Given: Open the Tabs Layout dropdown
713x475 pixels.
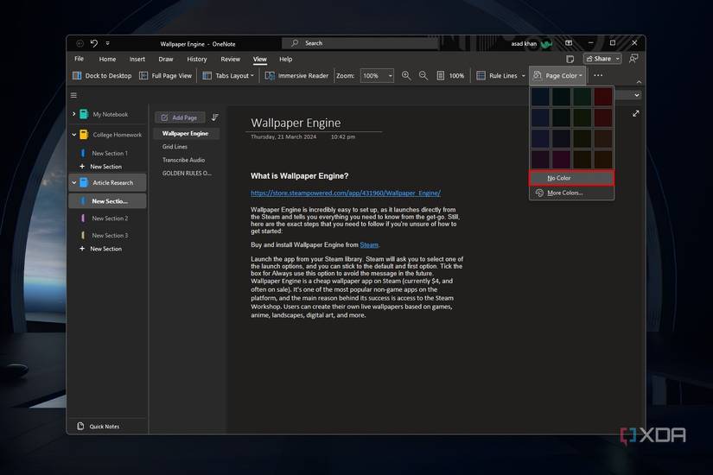Looking at the screenshot, I should (x=228, y=76).
